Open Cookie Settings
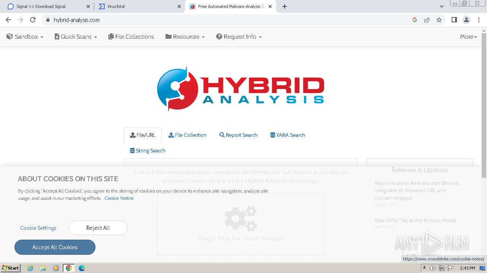The image size is (487, 273). pyautogui.click(x=38, y=228)
